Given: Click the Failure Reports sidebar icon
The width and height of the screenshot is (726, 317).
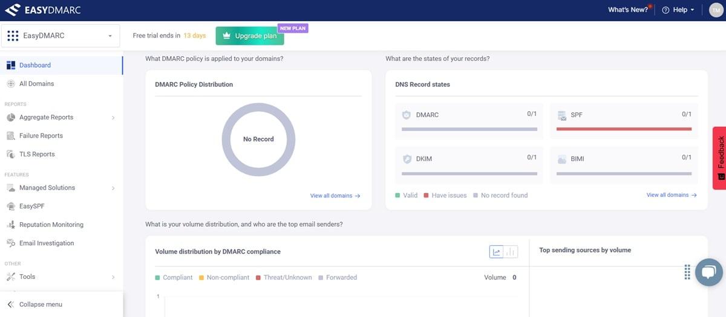Looking at the screenshot, I should coord(10,136).
